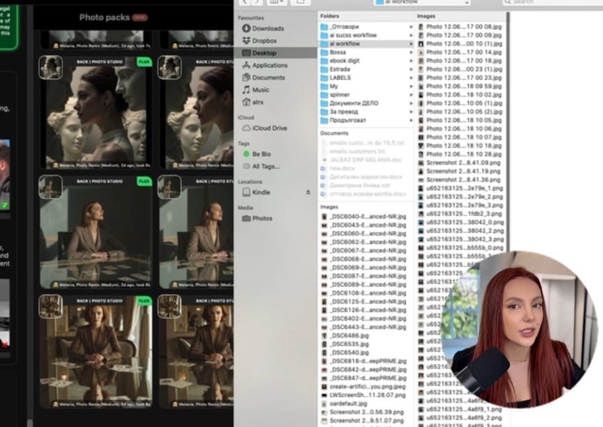603x427 pixels.
Task: Open iCloud Drive in the sidebar
Action: [x=269, y=128]
